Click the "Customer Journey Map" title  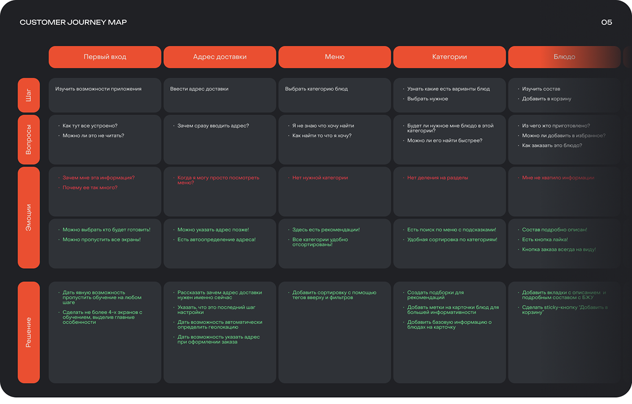coord(73,22)
